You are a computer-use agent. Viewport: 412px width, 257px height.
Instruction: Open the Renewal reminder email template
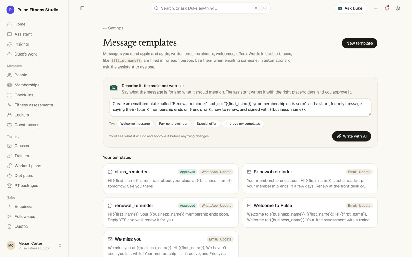point(310,179)
